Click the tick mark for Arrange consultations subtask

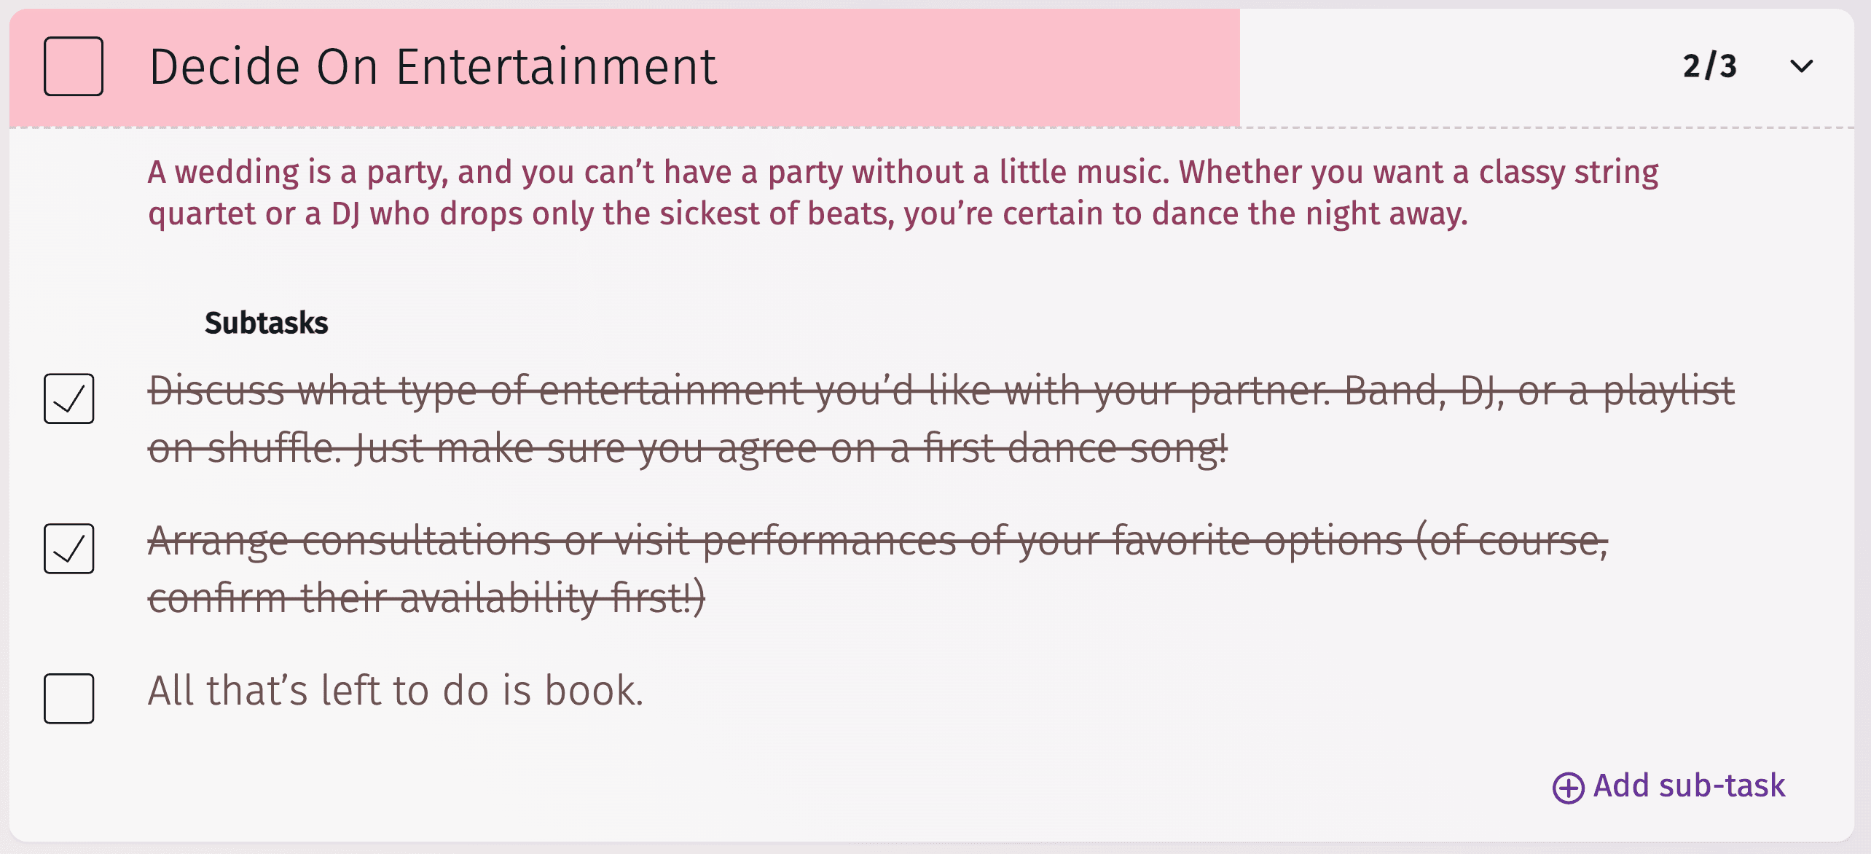(69, 549)
